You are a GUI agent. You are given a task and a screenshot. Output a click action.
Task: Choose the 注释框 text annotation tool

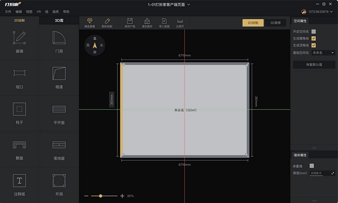point(19,185)
